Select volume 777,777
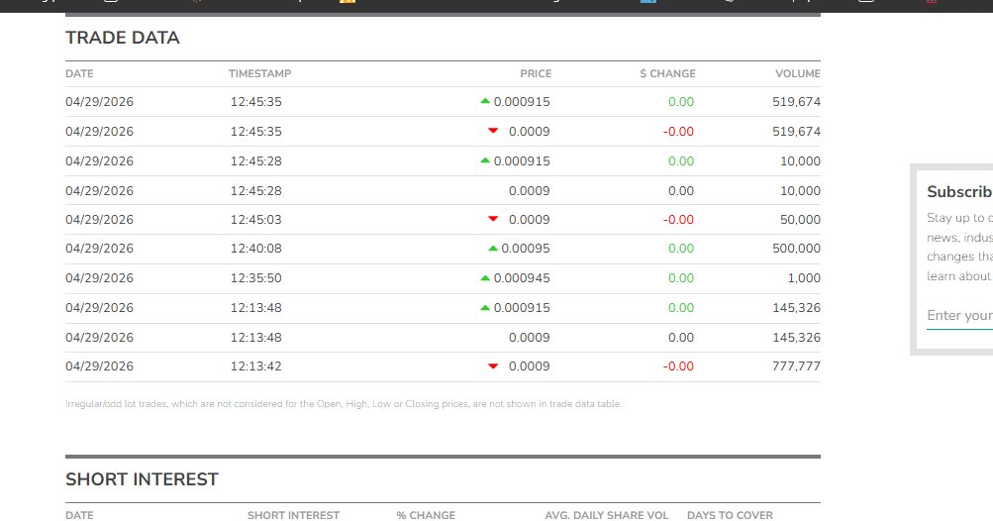Image resolution: width=993 pixels, height=521 pixels. click(x=796, y=366)
